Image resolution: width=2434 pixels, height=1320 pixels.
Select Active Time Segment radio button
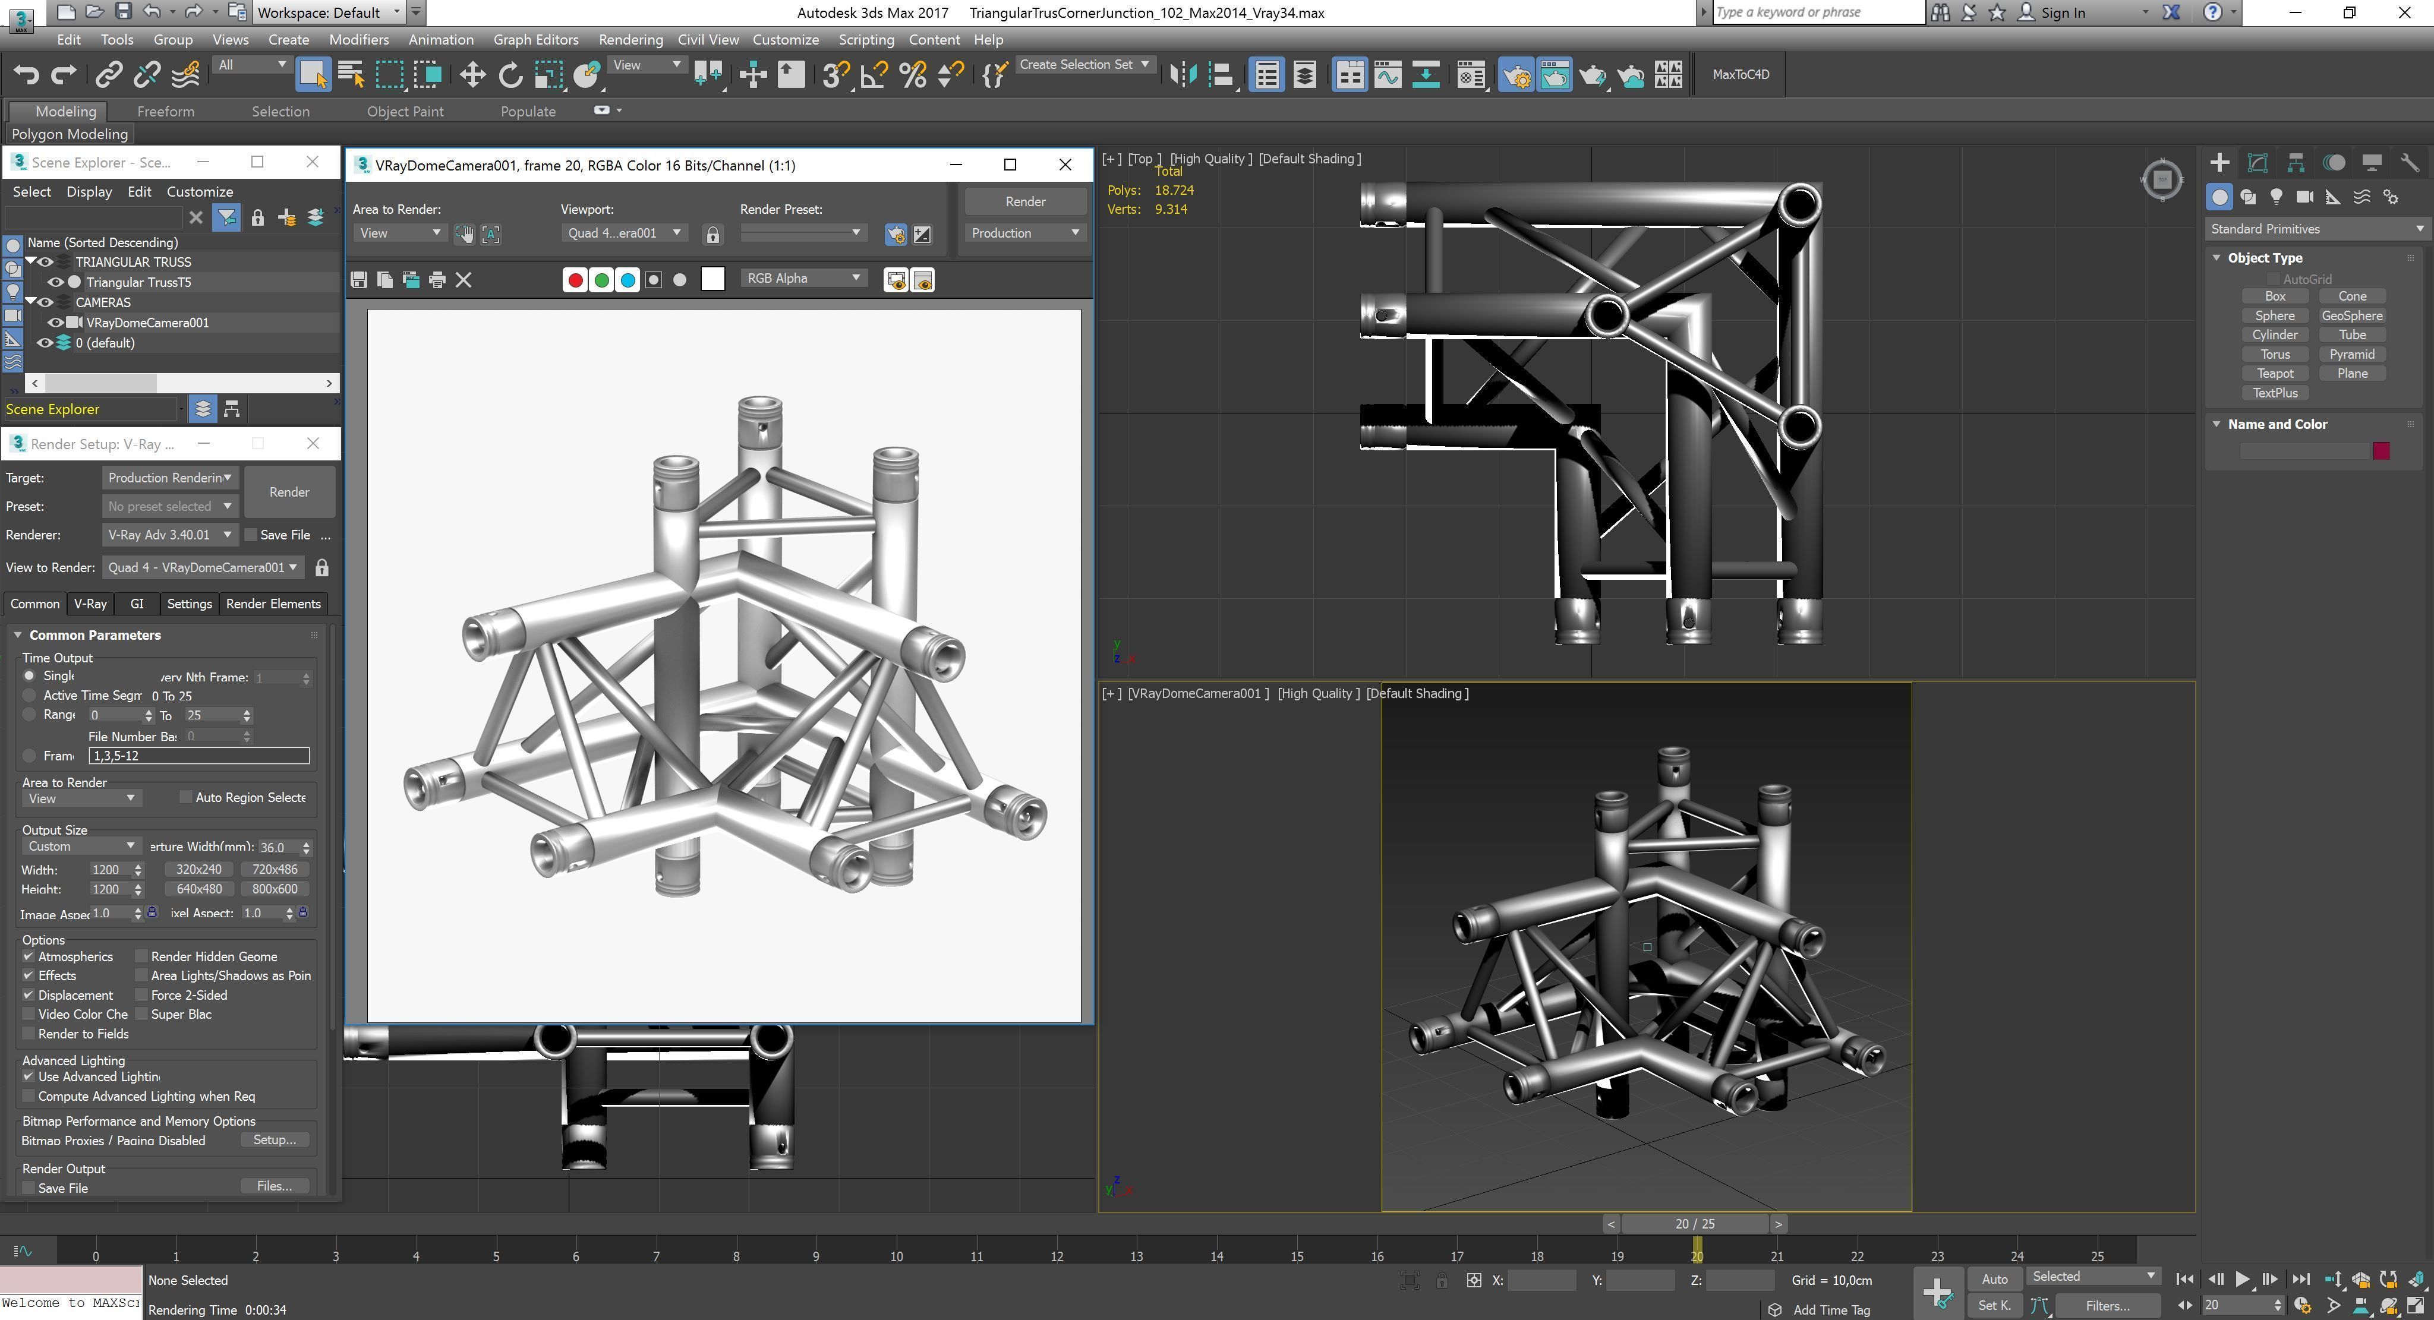tap(29, 696)
